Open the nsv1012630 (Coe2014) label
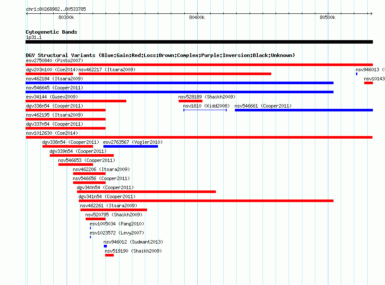The height and width of the screenshot is (285, 385). click(x=52, y=133)
